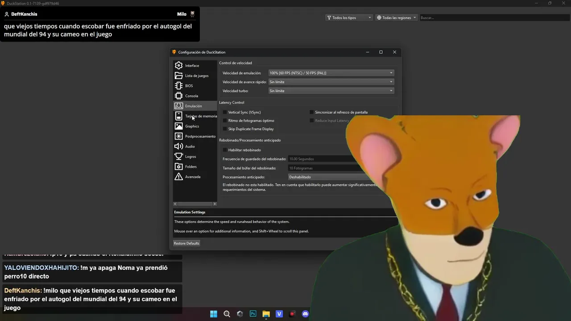Enable Ritmo de fotogramas óptimo
Image resolution: width=571 pixels, height=321 pixels.
pyautogui.click(x=225, y=121)
